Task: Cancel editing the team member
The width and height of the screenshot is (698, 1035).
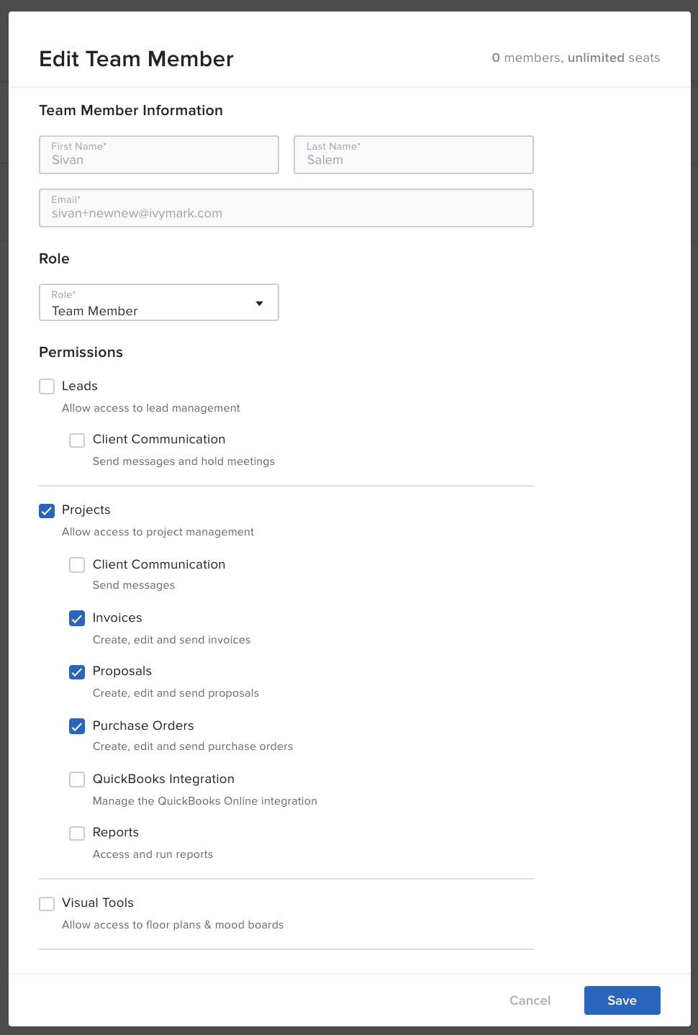Action: [530, 1000]
